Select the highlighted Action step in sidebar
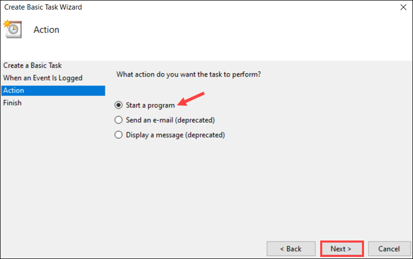This screenshot has width=413, height=259. point(53,90)
